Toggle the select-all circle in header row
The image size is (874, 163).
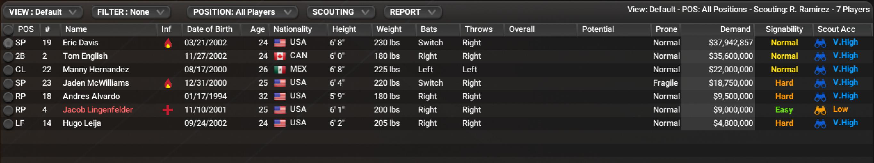click(x=8, y=30)
